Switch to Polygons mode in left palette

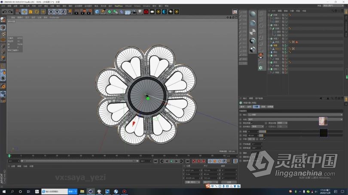(3, 58)
